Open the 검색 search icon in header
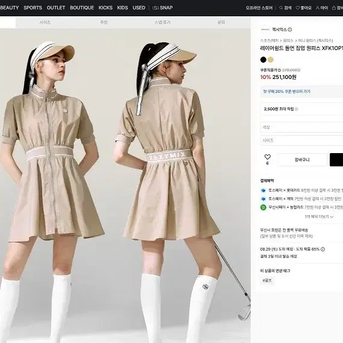The image size is (343, 343). click(286, 8)
